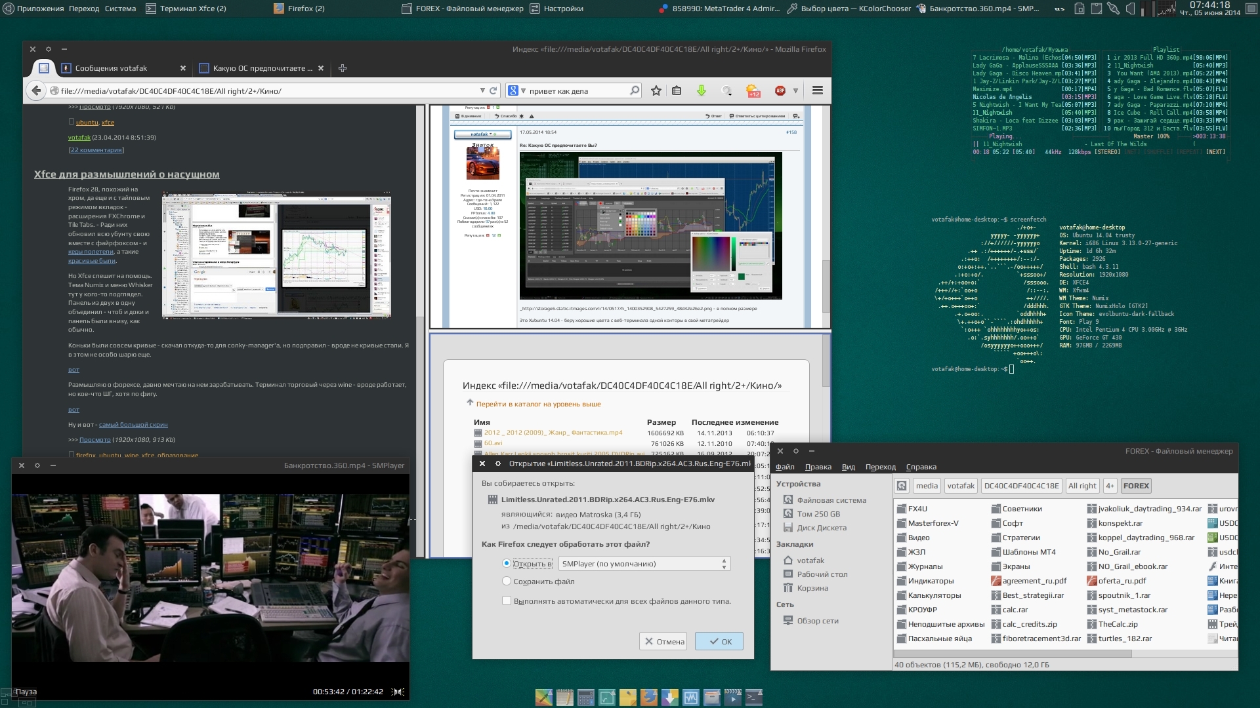Reload the page in Firefox
This screenshot has height=708, width=1260.
(x=493, y=91)
